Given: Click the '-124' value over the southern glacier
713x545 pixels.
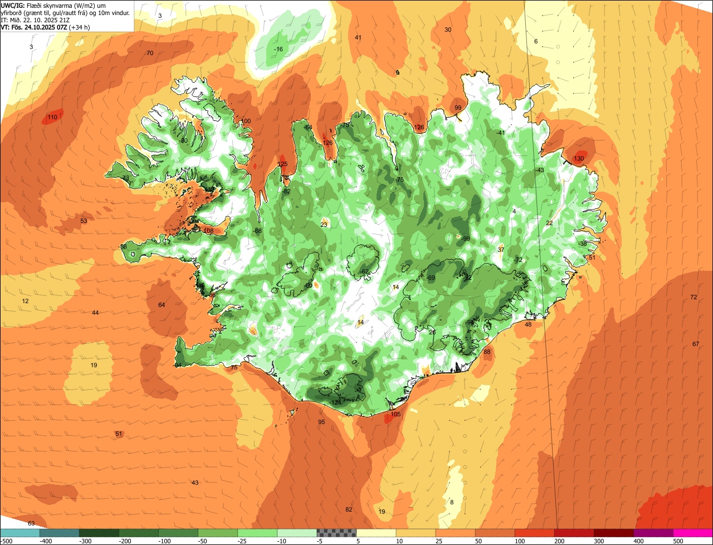Looking at the screenshot, I should coord(335,402).
